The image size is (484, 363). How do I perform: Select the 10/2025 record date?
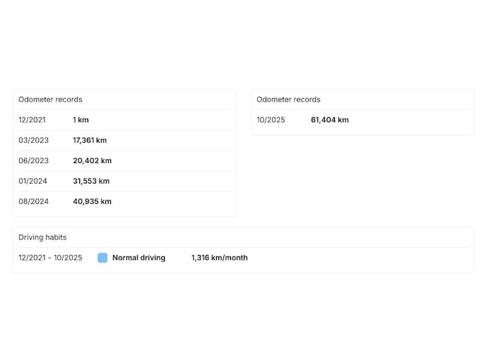[271, 120]
